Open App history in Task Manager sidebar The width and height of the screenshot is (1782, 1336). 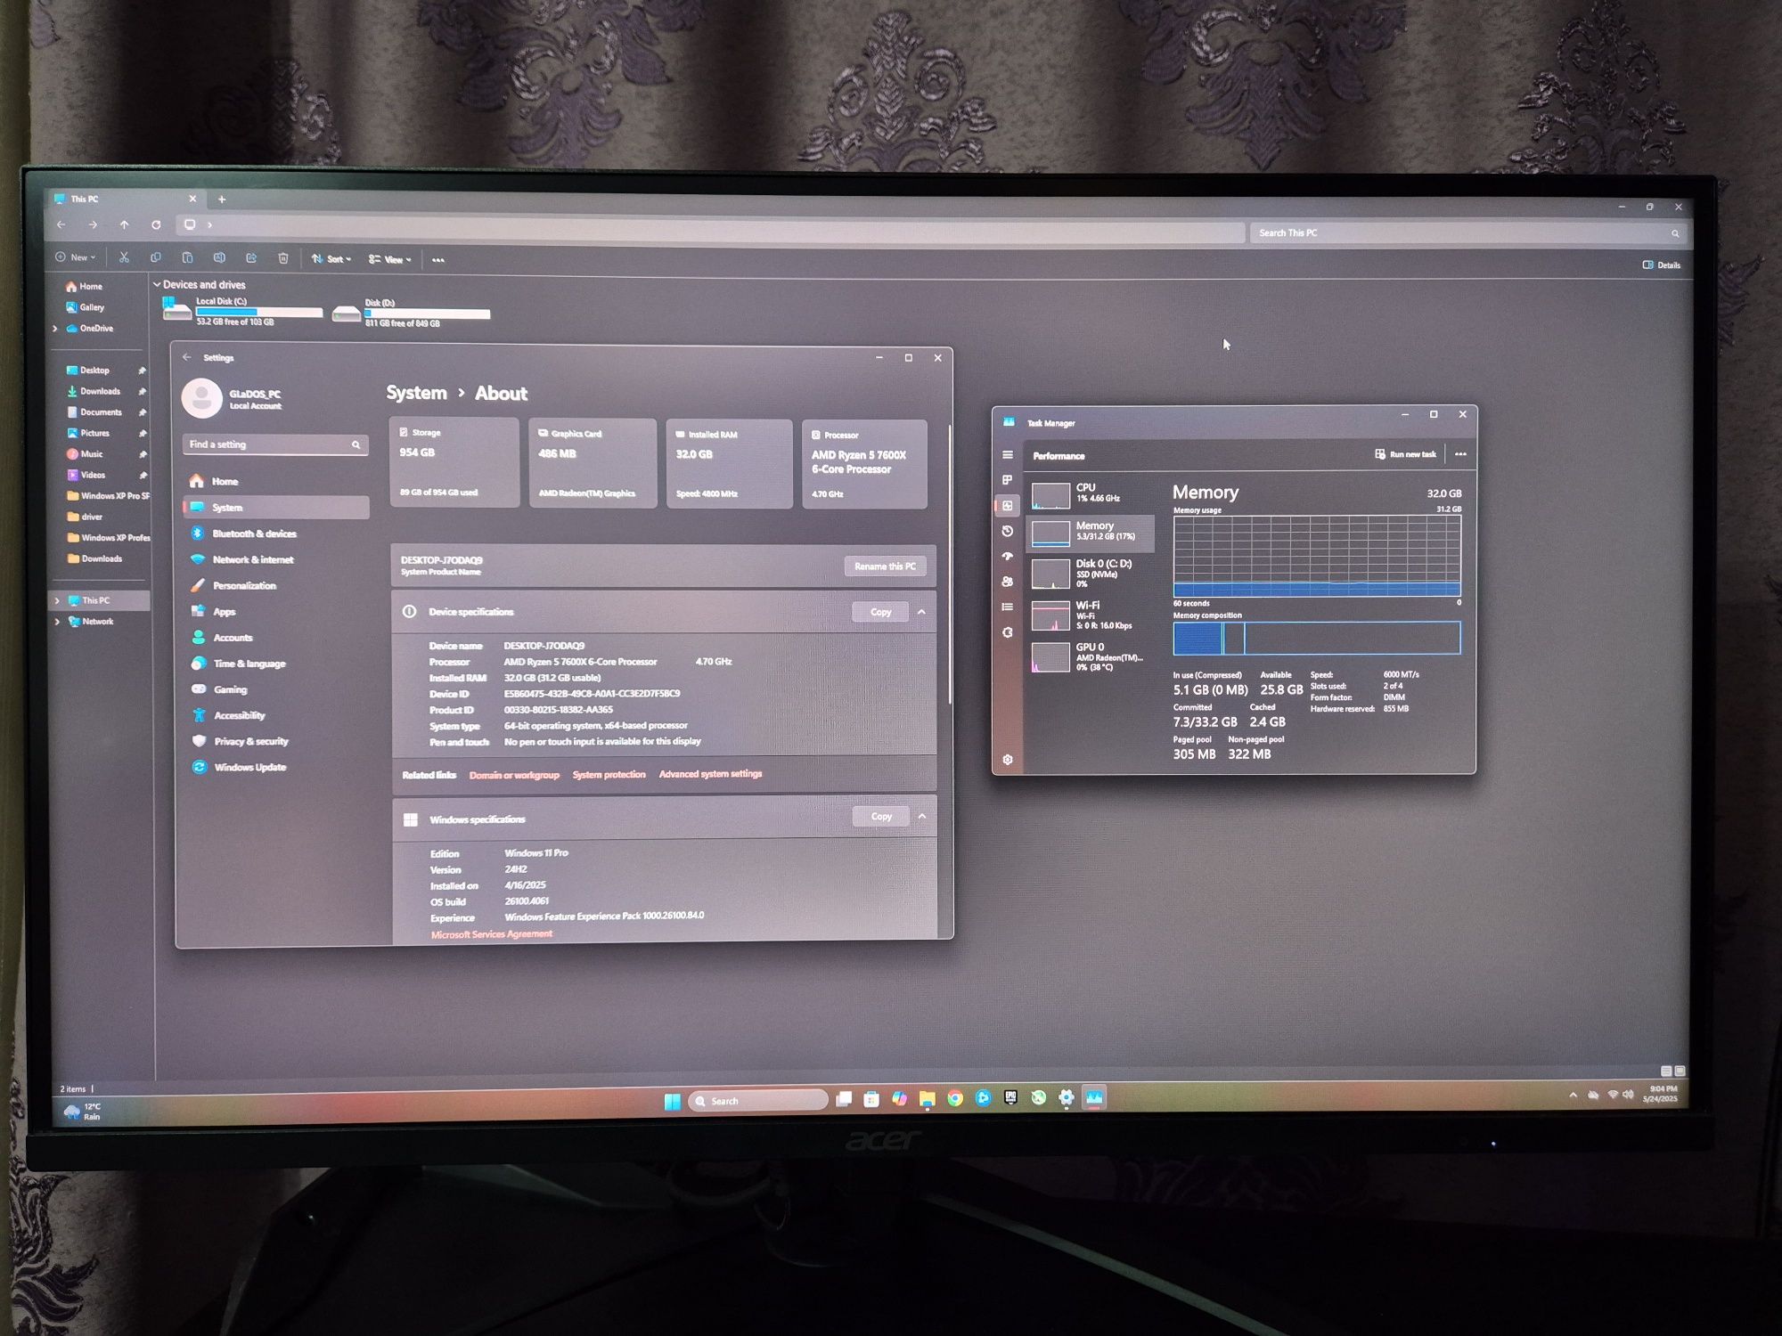1008,531
